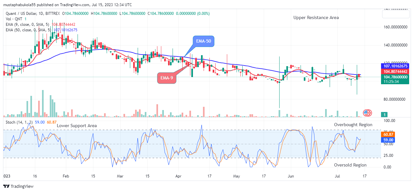Click the Upper Resistance Area text
This screenshot has width=414, height=192.
click(316, 18)
